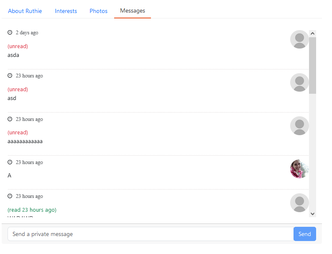Click the '23 hours ago' timestamp above 'A'
The width and height of the screenshot is (332, 254).
tap(29, 162)
